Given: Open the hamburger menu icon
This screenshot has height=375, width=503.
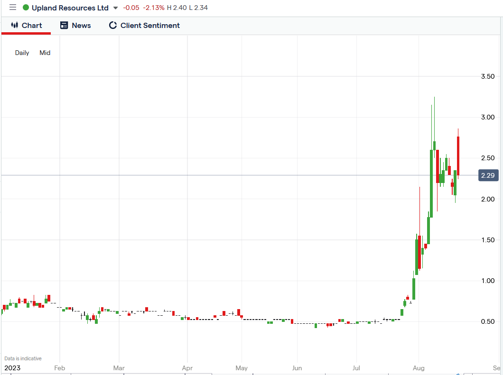Looking at the screenshot, I should tap(13, 8).
